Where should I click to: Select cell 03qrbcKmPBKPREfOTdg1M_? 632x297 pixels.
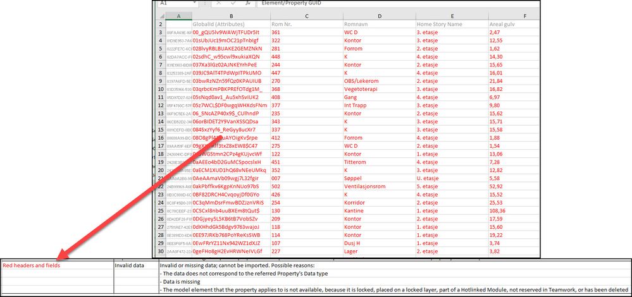pyautogui.click(x=231, y=89)
